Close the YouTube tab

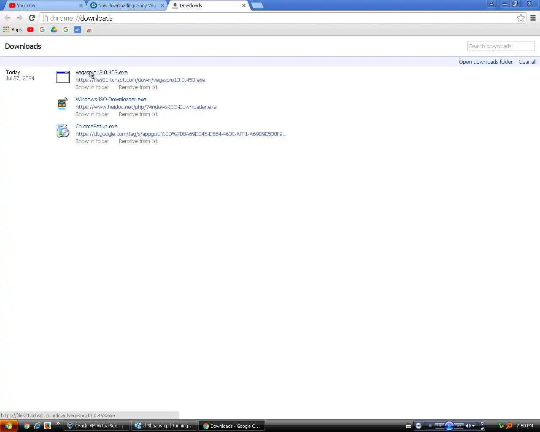point(81,5)
